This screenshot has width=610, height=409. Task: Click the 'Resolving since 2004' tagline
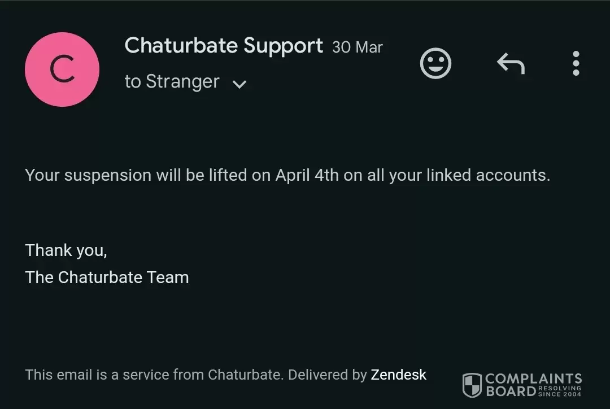tap(559, 391)
